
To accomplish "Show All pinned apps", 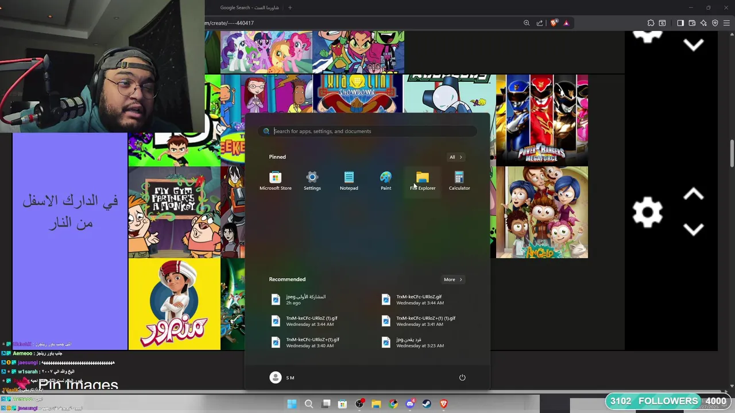I will click(x=455, y=157).
